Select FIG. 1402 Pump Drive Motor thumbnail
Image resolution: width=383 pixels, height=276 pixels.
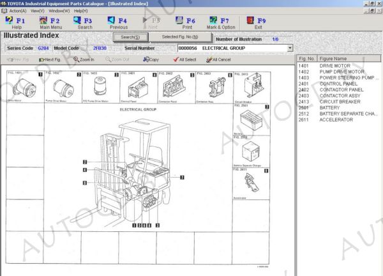pos(63,87)
